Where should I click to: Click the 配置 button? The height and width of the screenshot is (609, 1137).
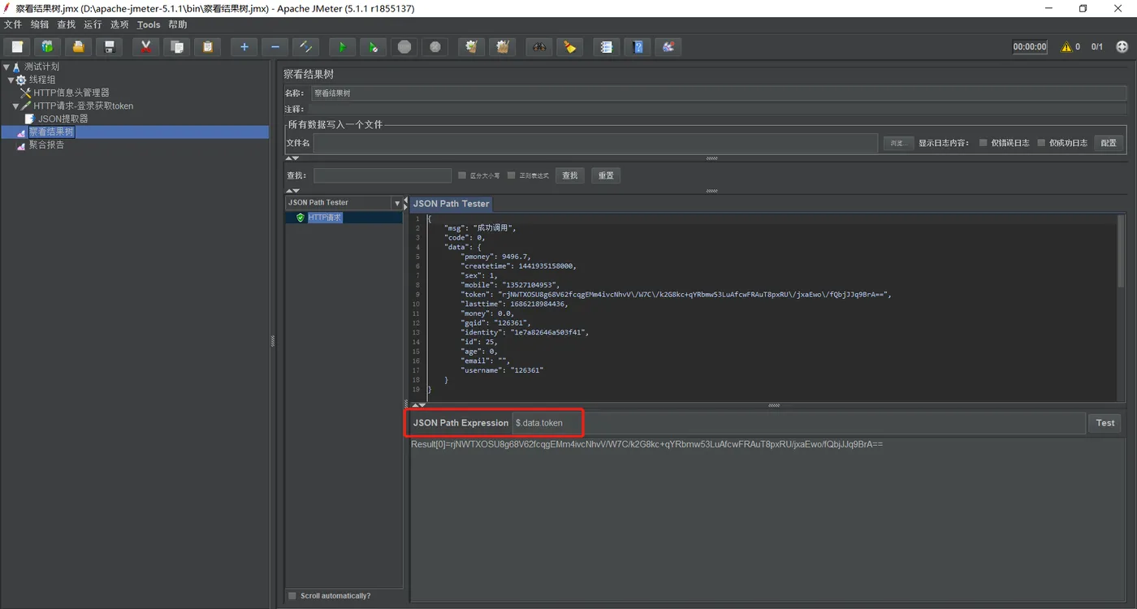pos(1109,143)
